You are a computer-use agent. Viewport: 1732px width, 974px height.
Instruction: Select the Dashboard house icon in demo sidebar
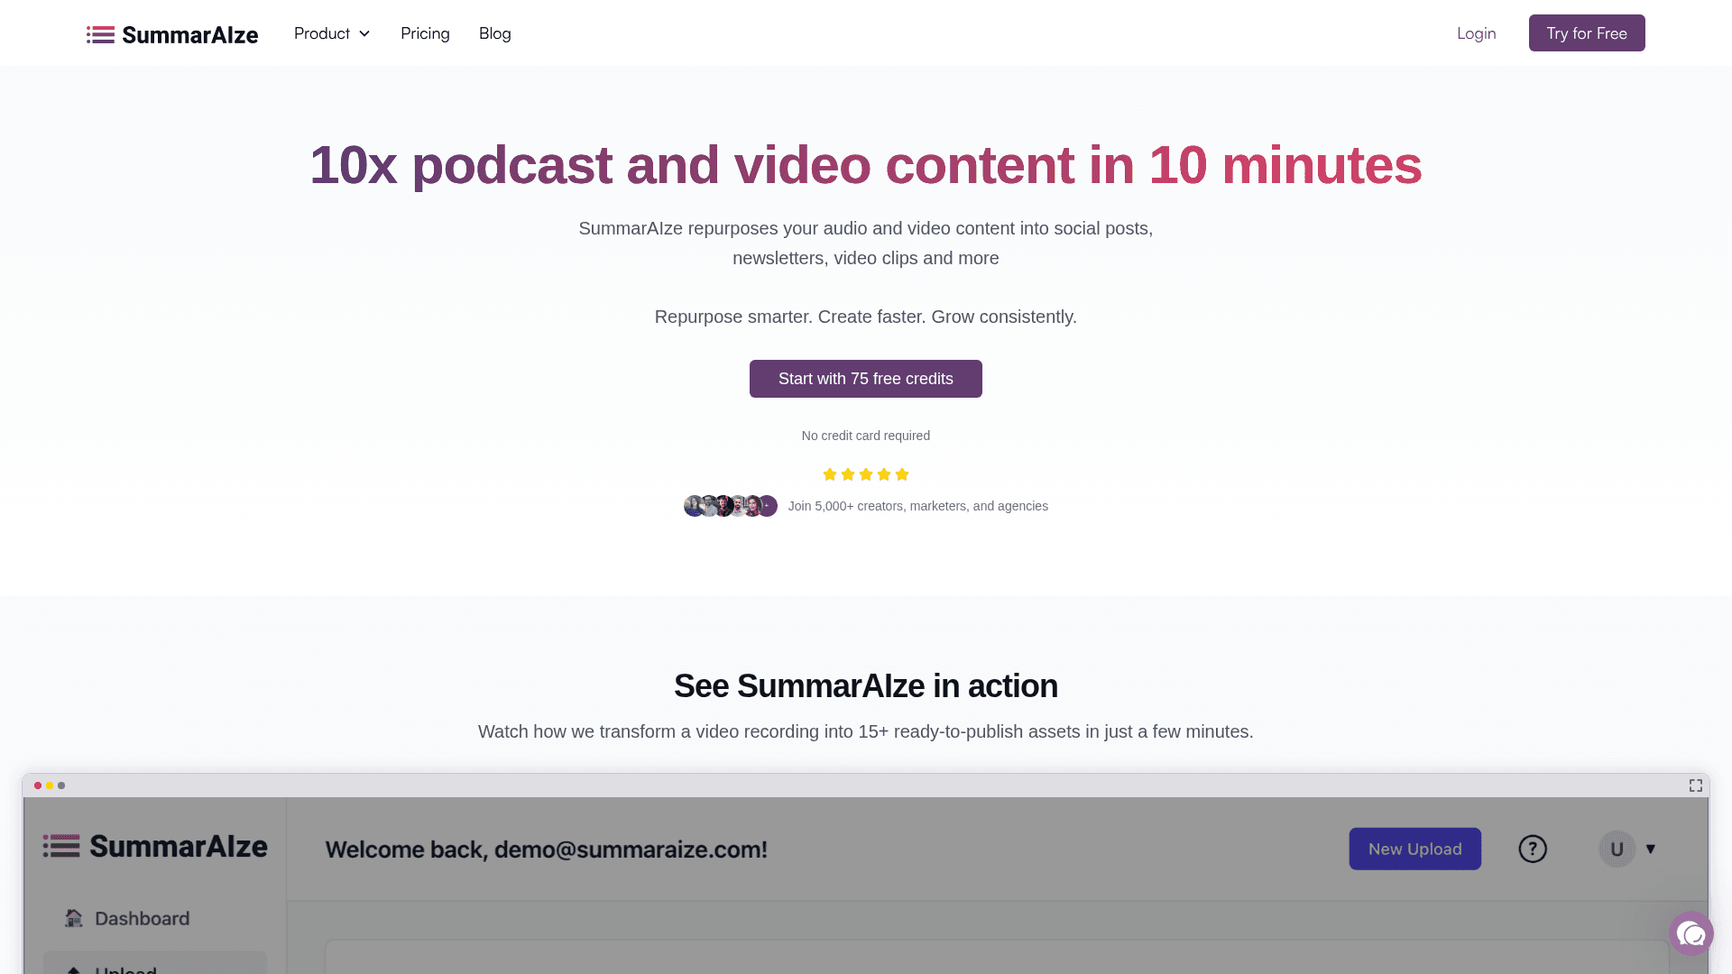pos(74,918)
